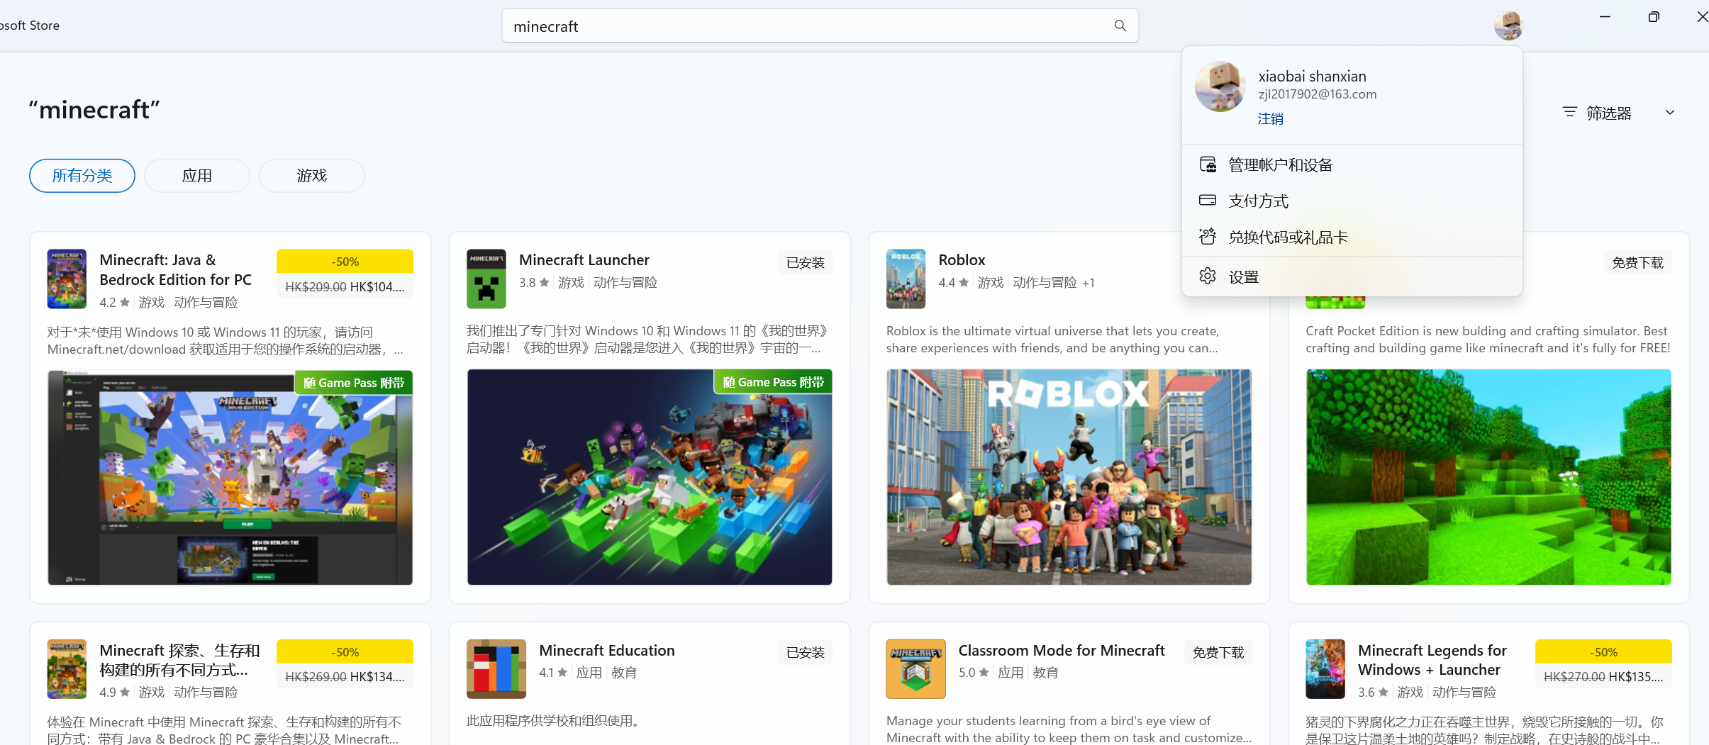
Task: Click the redeem code gift icon
Action: tap(1208, 237)
